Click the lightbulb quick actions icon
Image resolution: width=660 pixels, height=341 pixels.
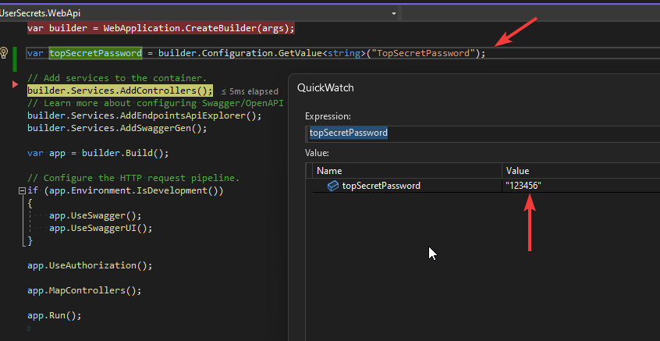tap(4, 53)
